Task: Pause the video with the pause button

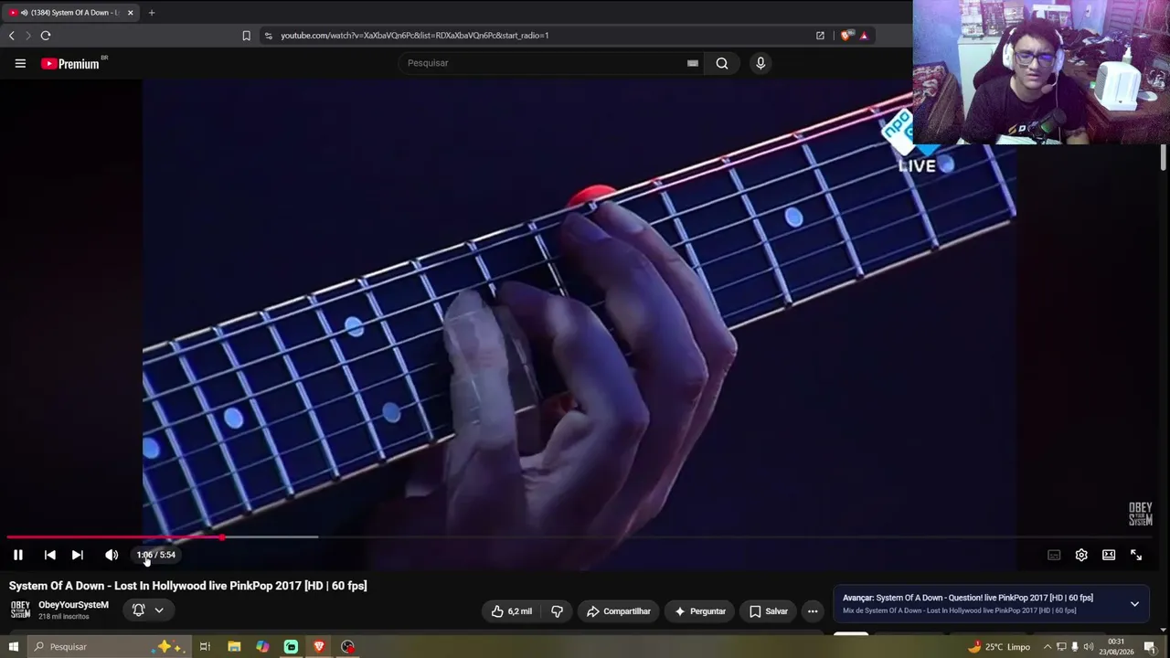Action: pos(17,555)
